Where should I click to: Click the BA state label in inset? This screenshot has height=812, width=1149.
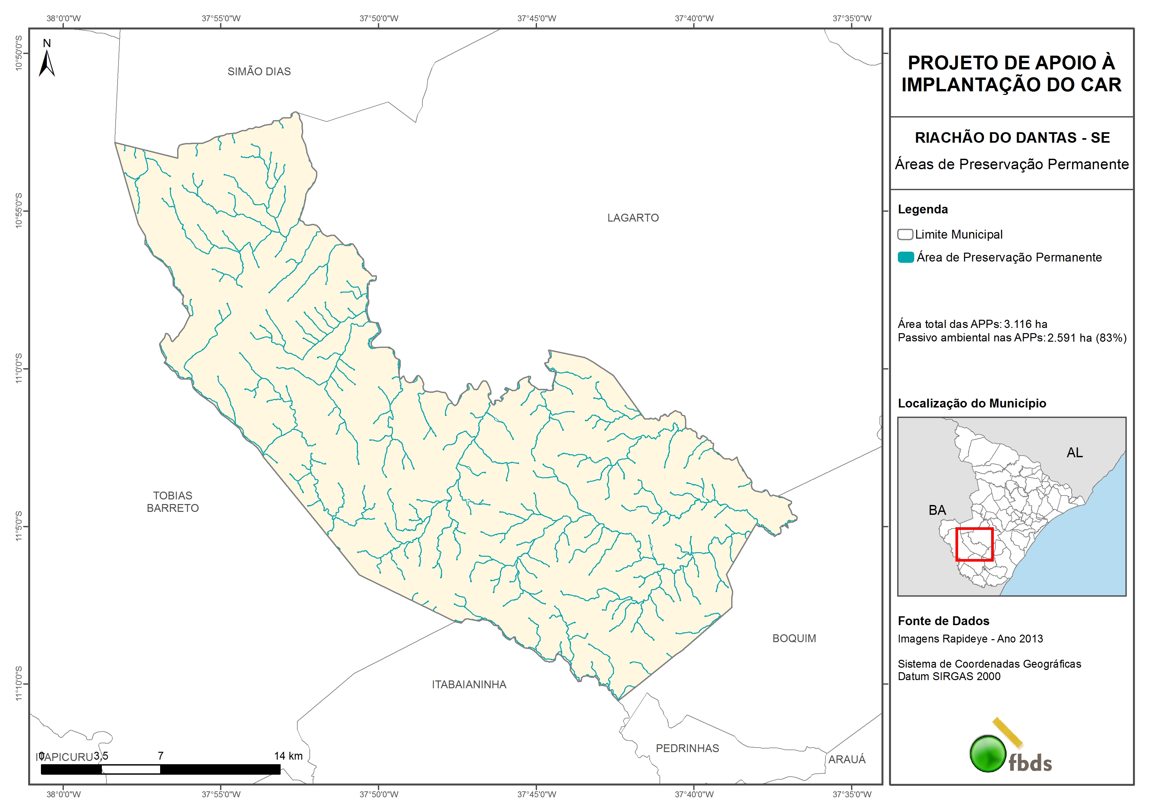[x=937, y=510]
